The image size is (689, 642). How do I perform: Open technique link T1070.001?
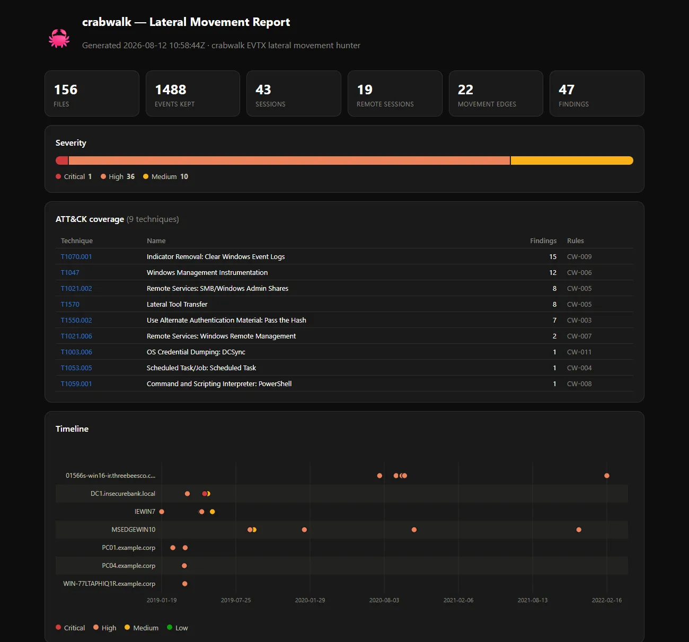76,257
